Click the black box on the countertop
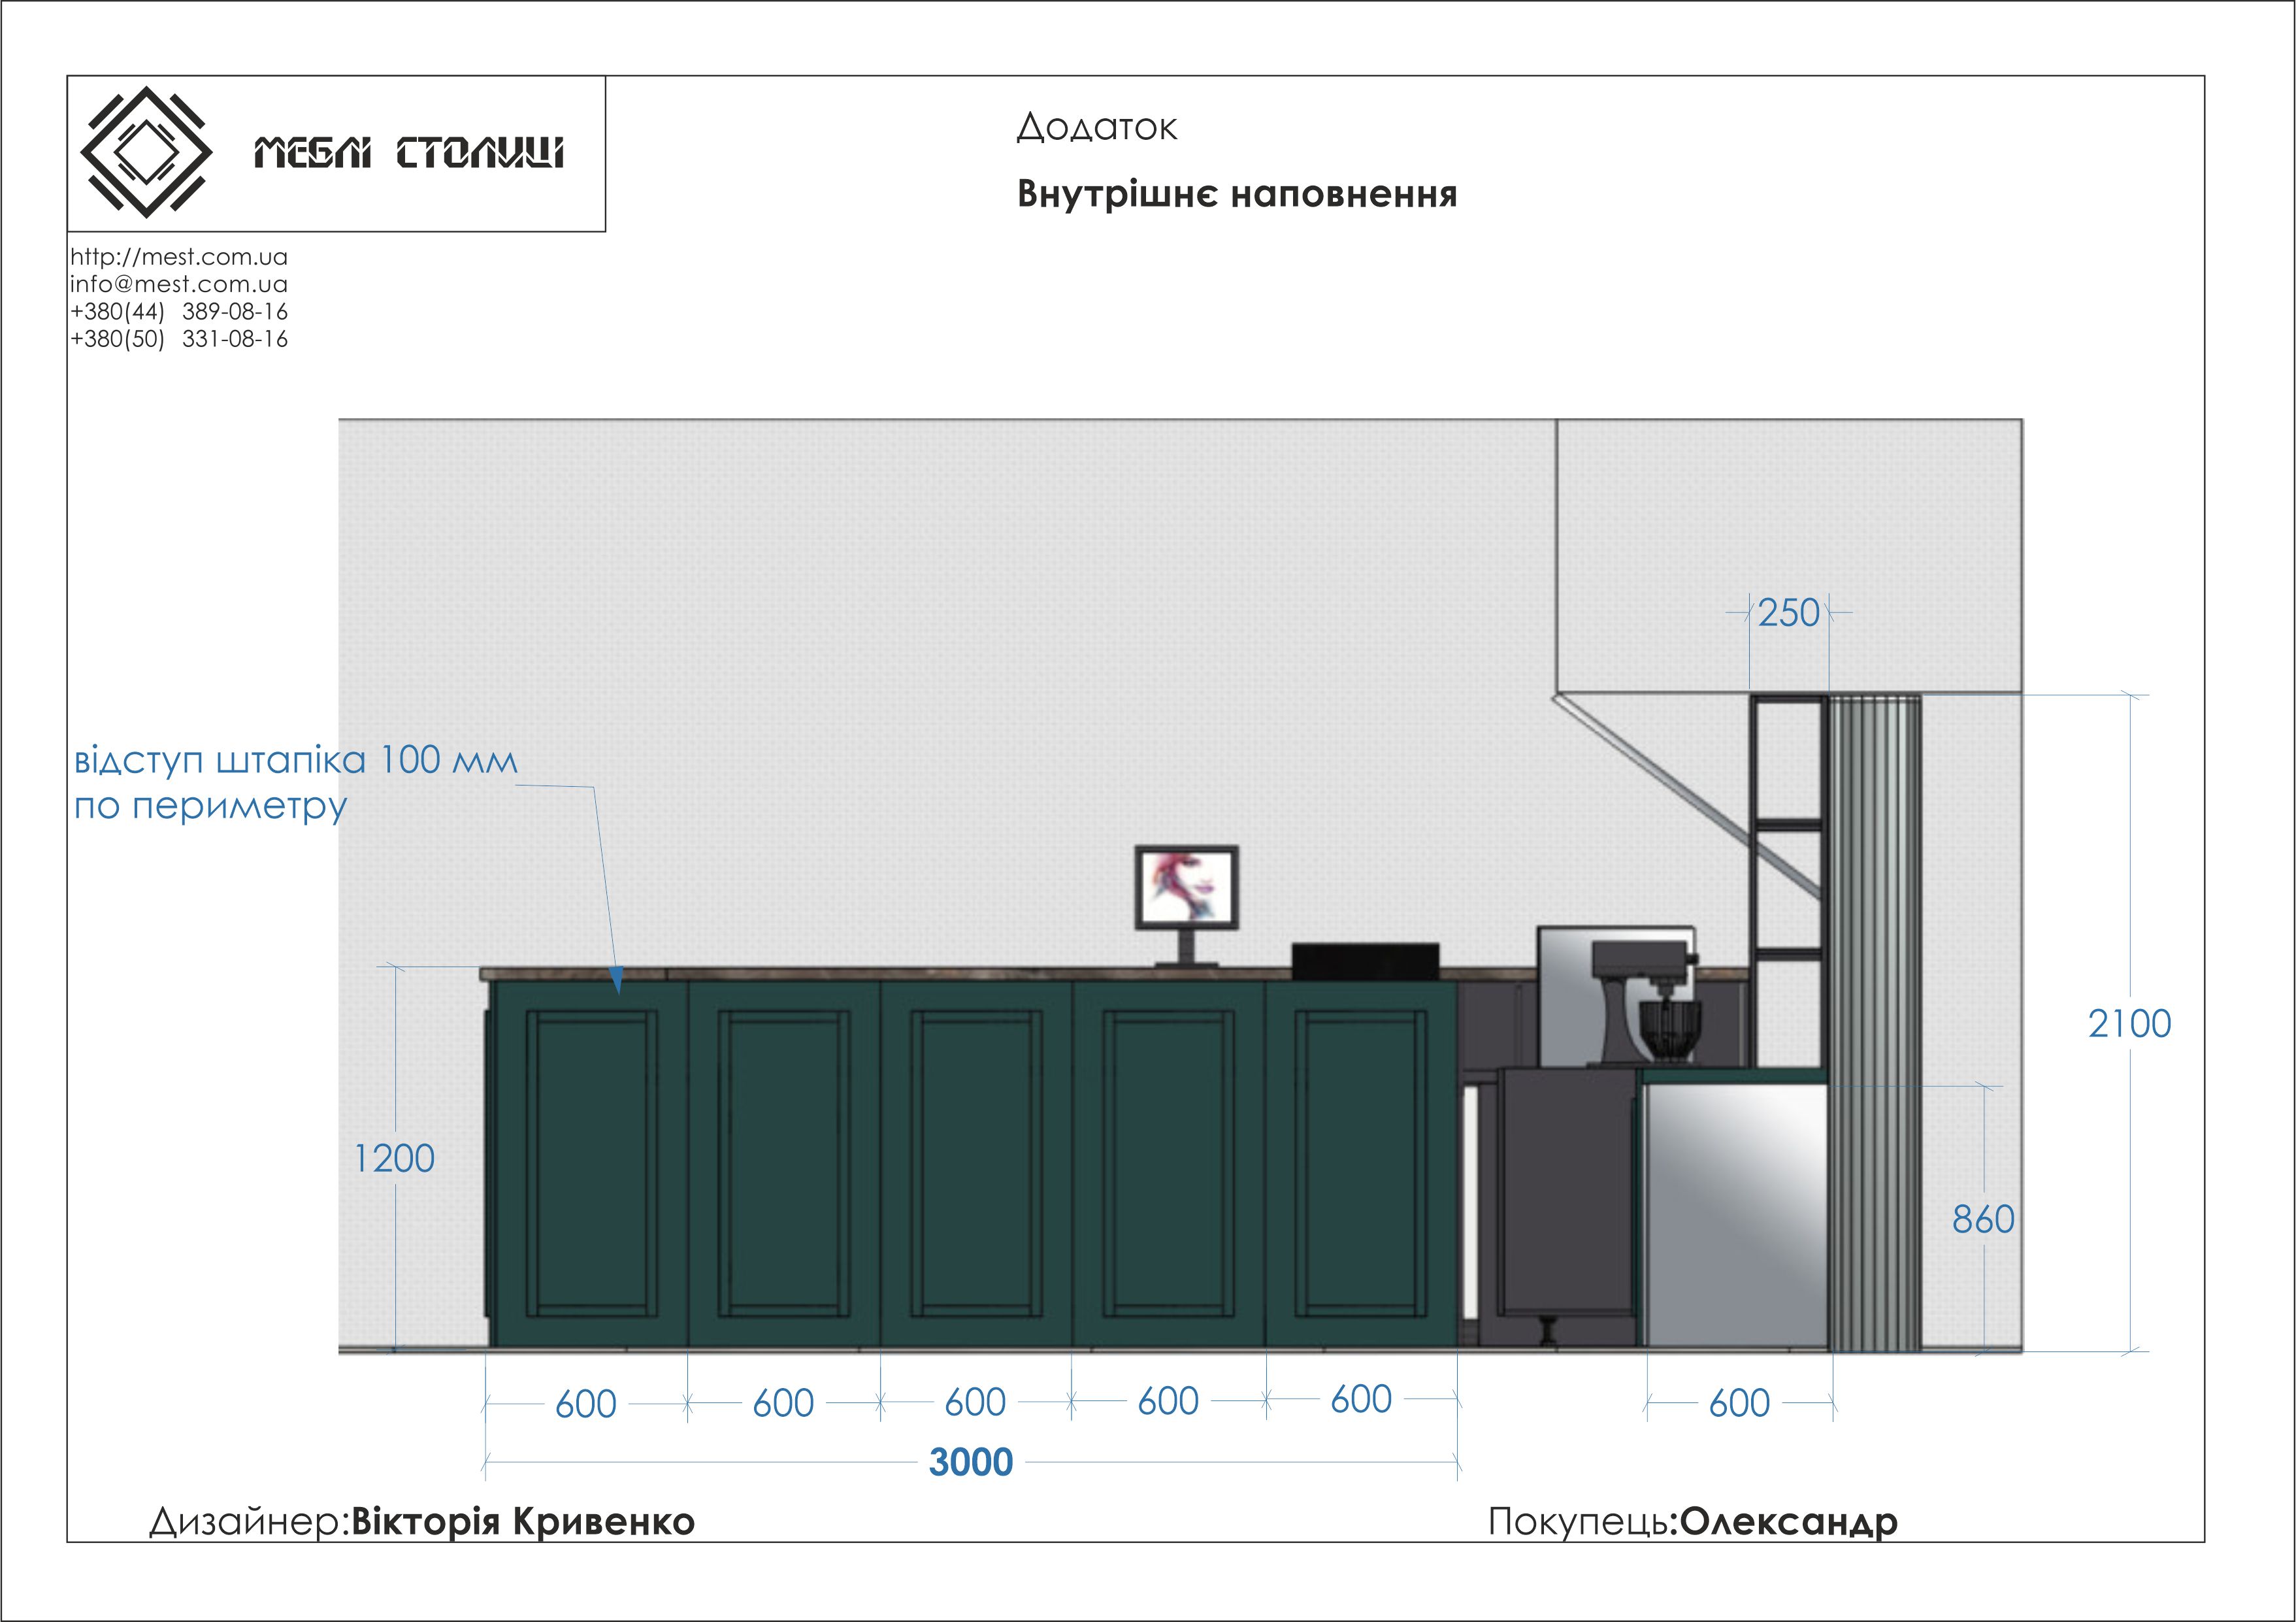Screen dimensions: 2296x1622 coord(1365,961)
